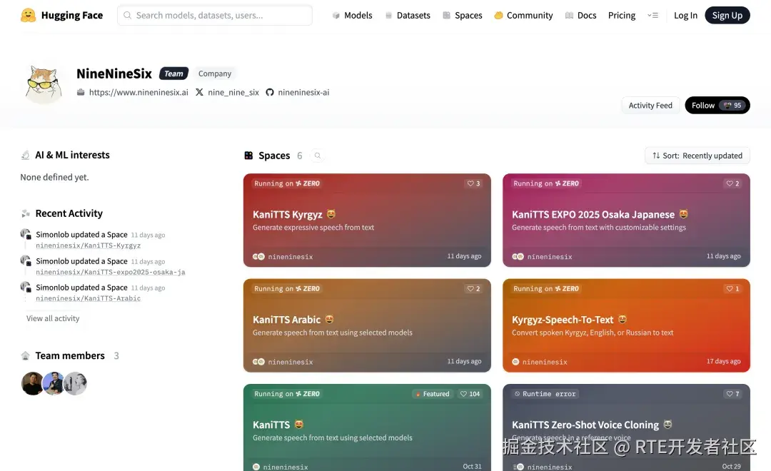Click the Log In link
The width and height of the screenshot is (771, 471).
pos(685,15)
